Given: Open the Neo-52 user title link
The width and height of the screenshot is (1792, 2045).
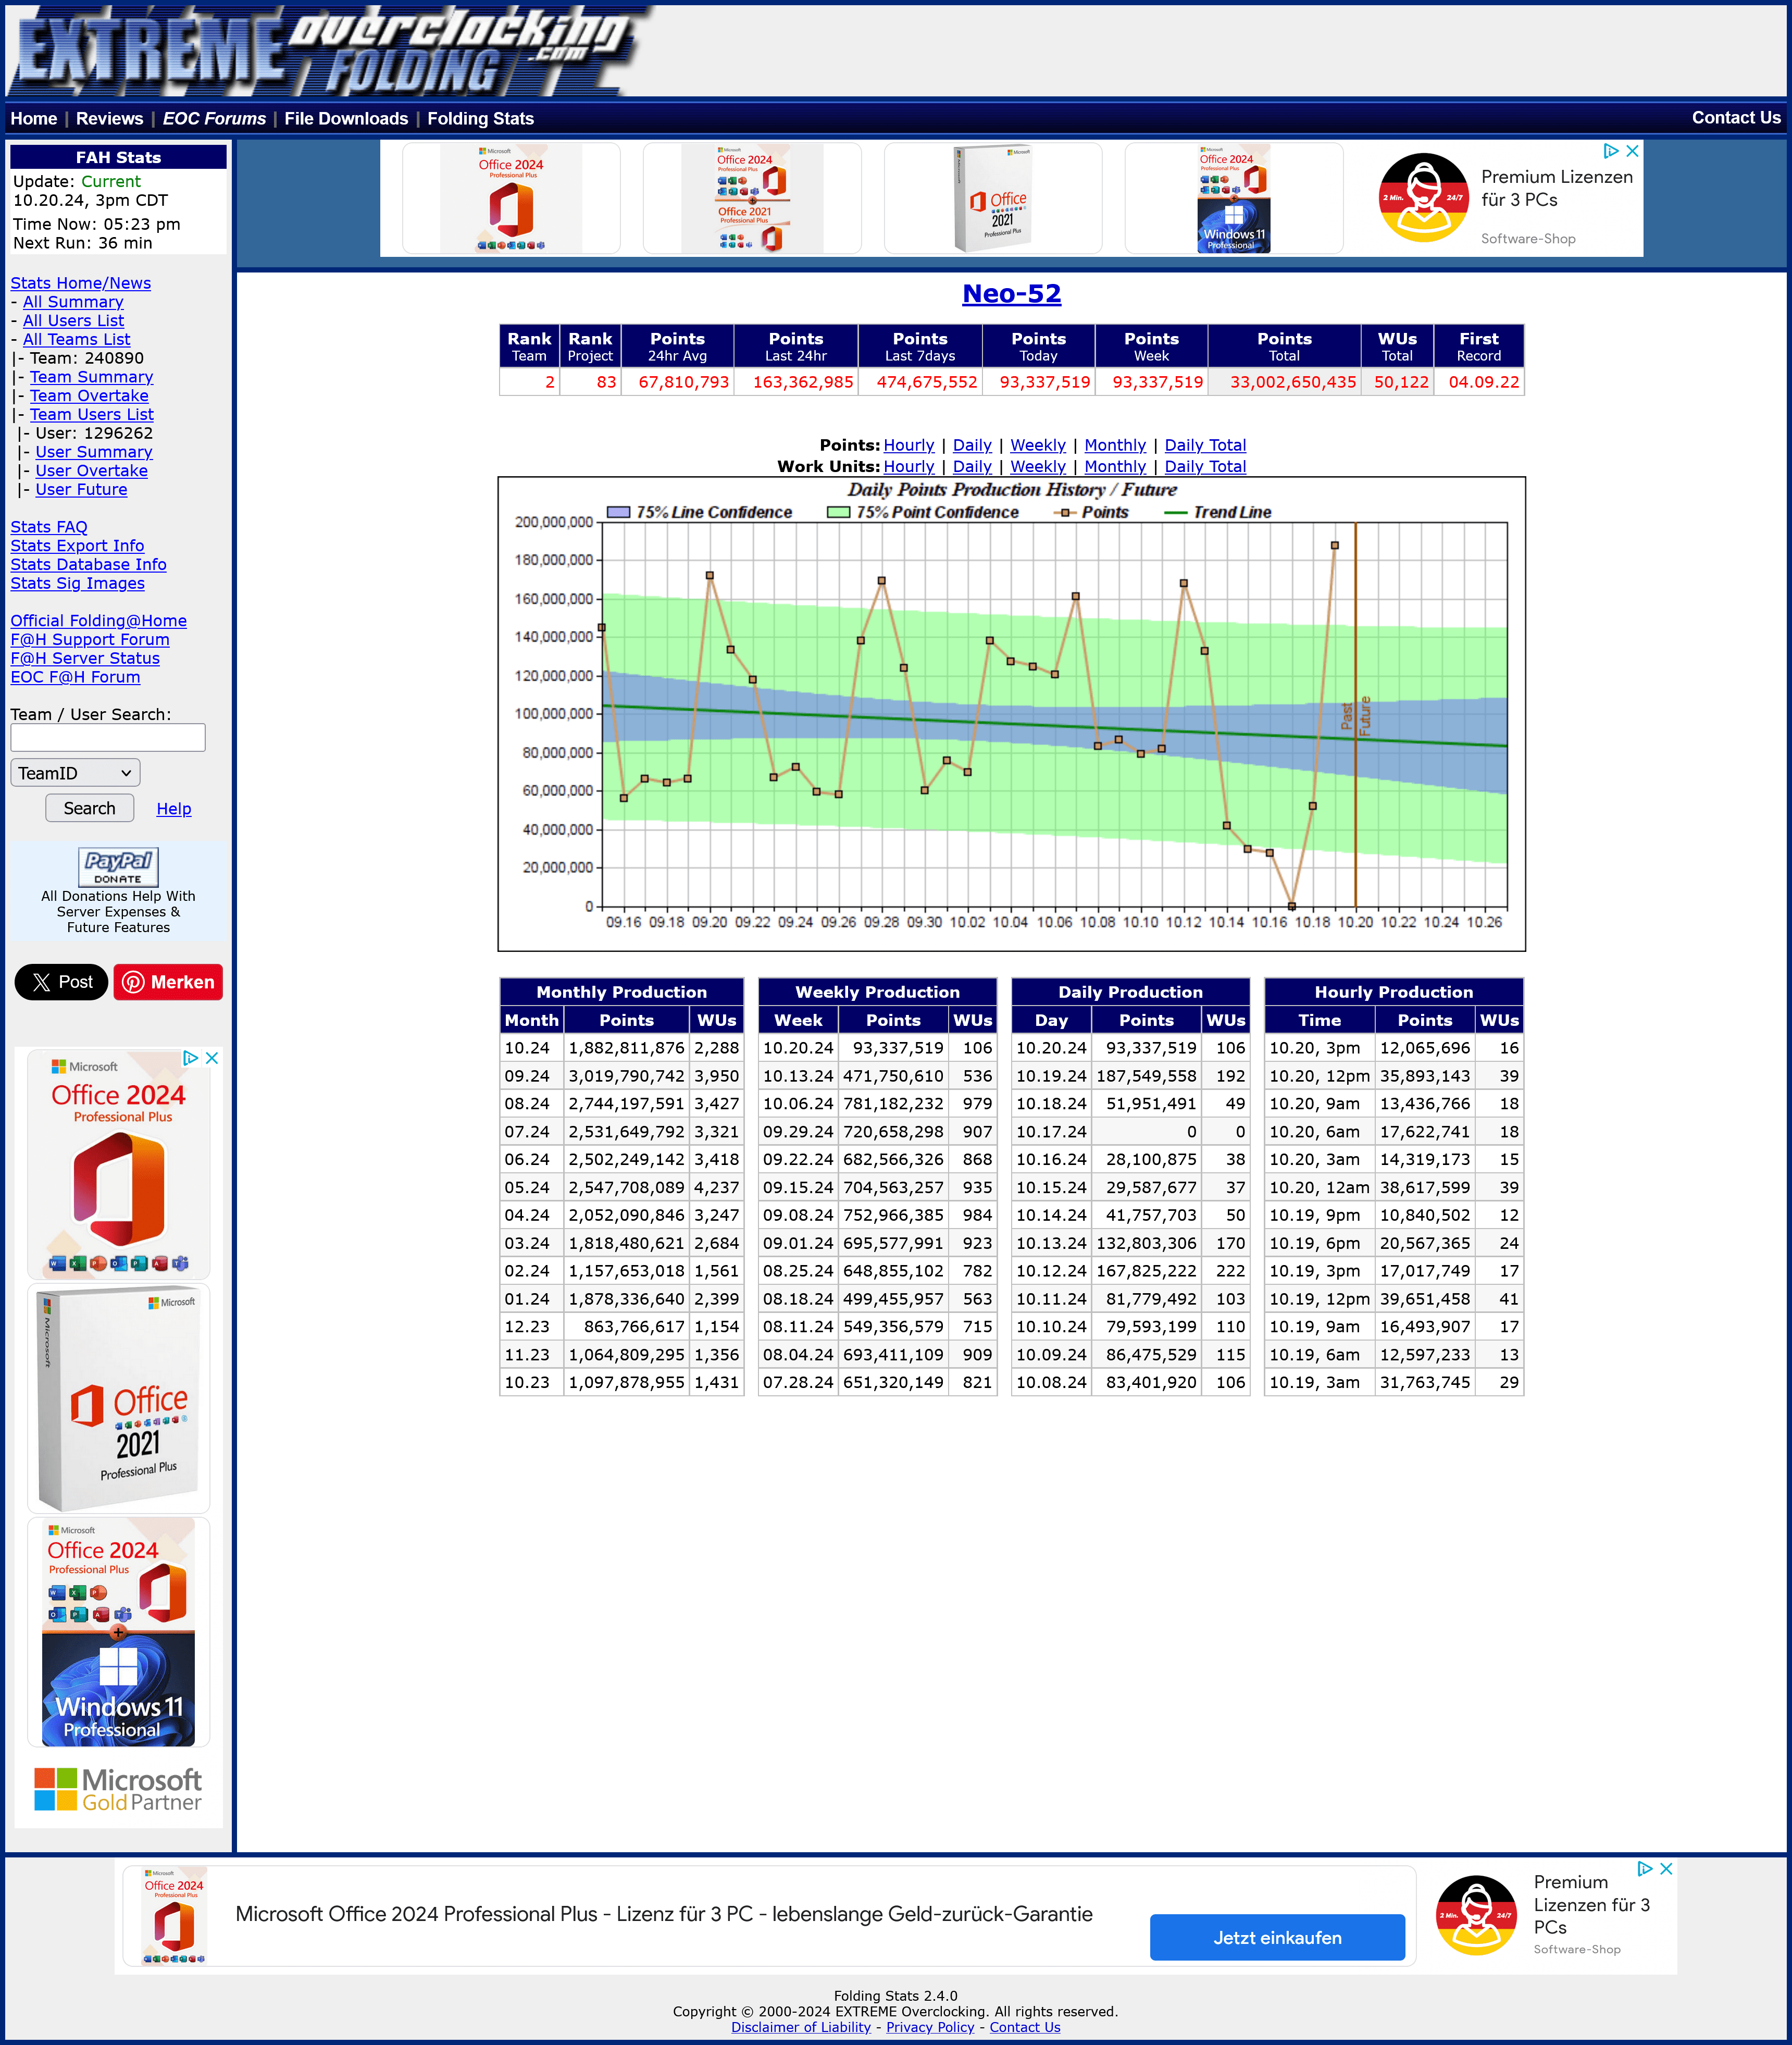Looking at the screenshot, I should coord(1011,294).
